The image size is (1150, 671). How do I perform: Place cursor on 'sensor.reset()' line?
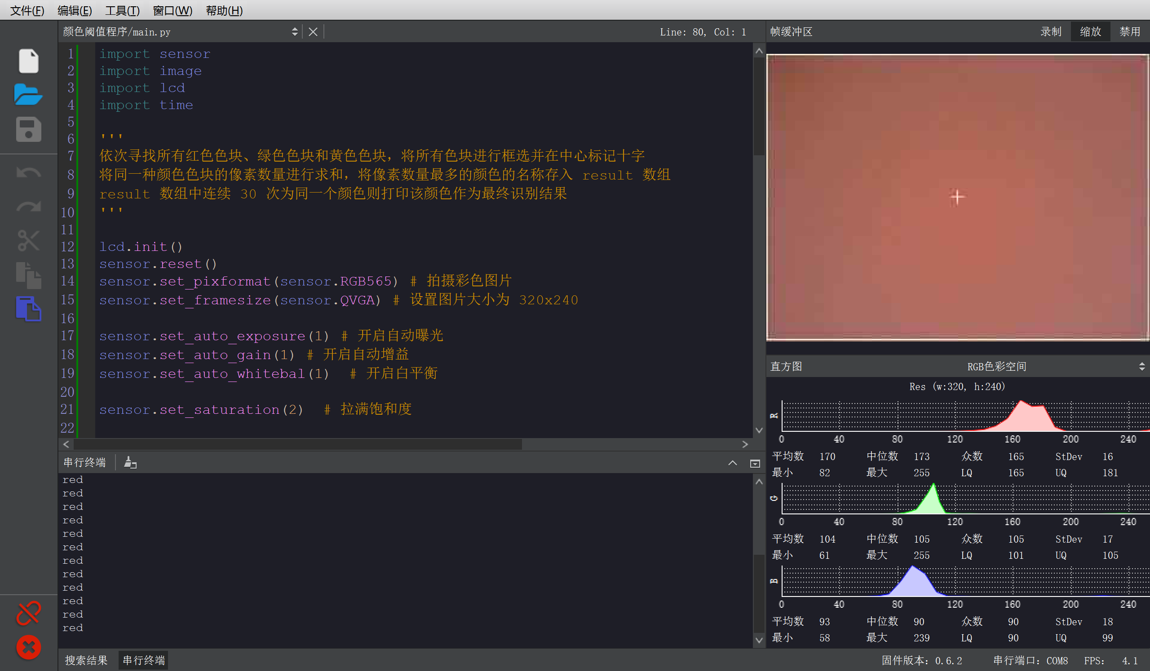(x=158, y=264)
